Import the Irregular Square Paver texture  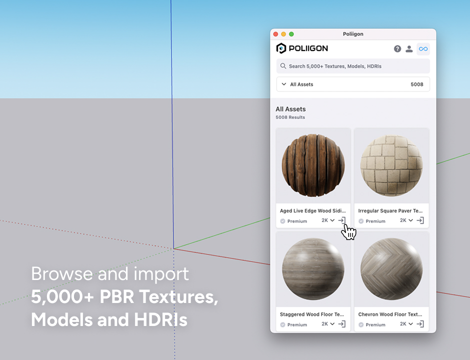point(420,220)
